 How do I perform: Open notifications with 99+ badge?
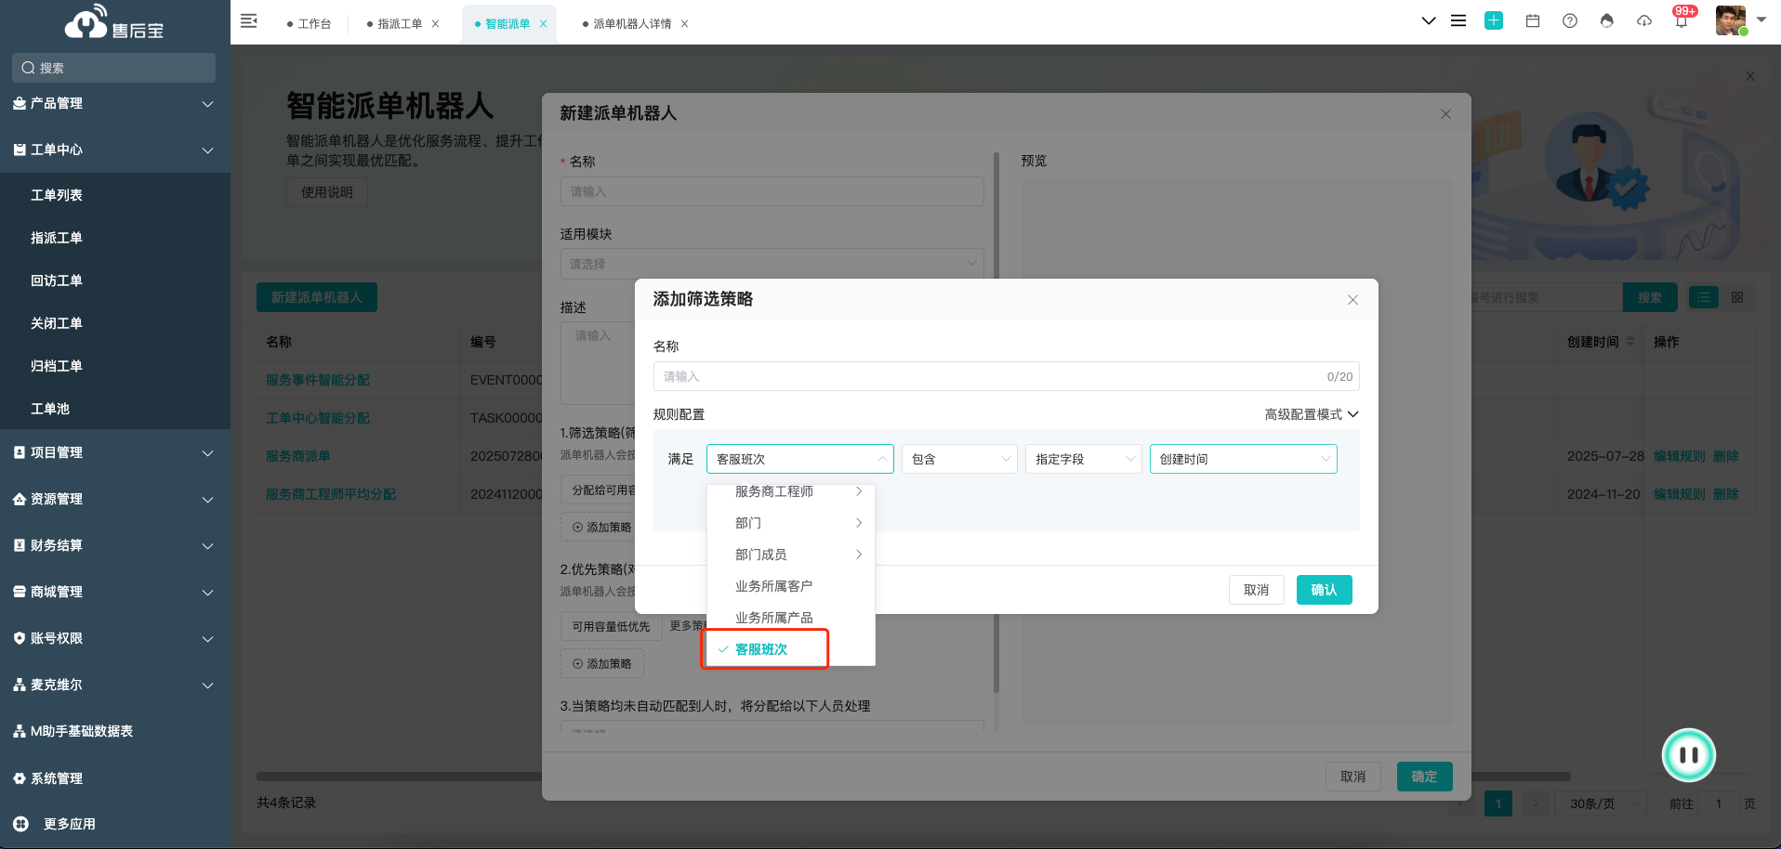coord(1682,19)
